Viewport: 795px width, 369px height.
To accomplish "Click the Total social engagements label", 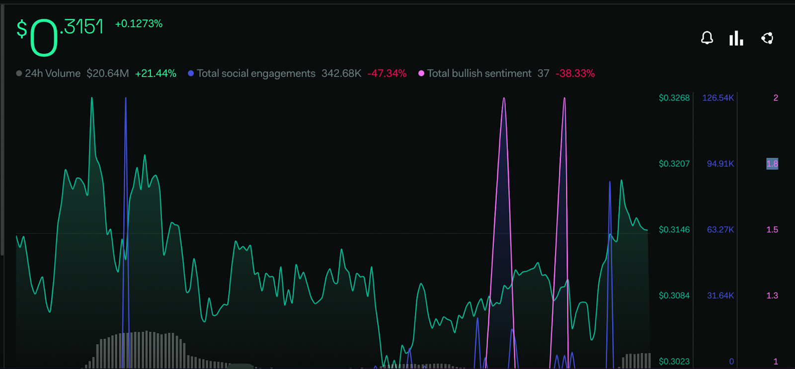I will [x=256, y=74].
